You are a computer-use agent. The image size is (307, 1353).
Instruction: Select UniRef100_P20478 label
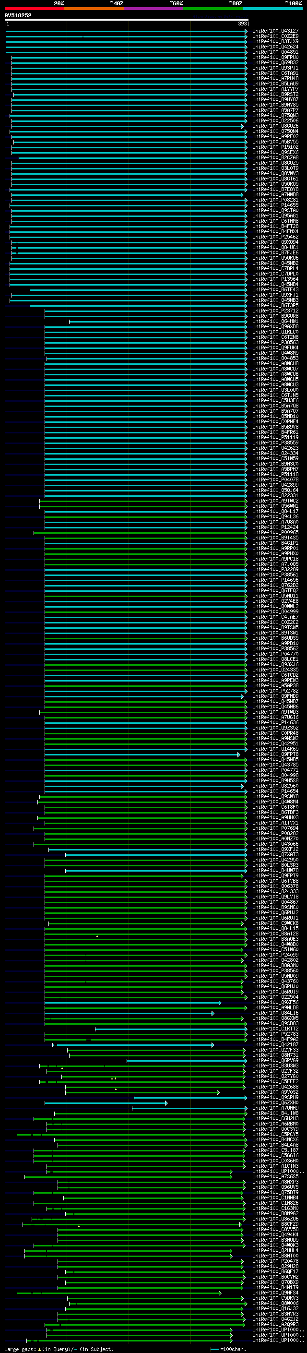[275, 1261]
